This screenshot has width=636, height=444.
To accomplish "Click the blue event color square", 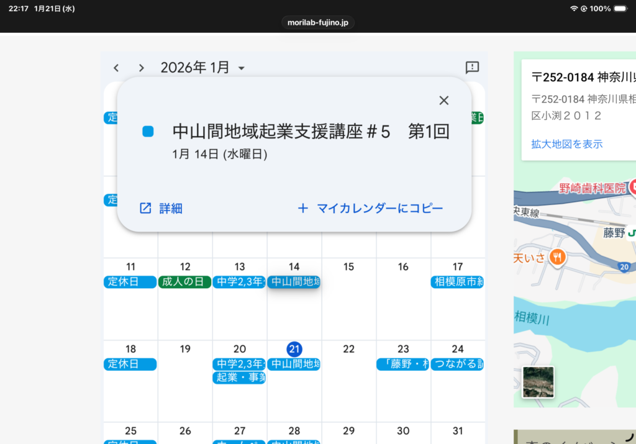I will pyautogui.click(x=148, y=132).
